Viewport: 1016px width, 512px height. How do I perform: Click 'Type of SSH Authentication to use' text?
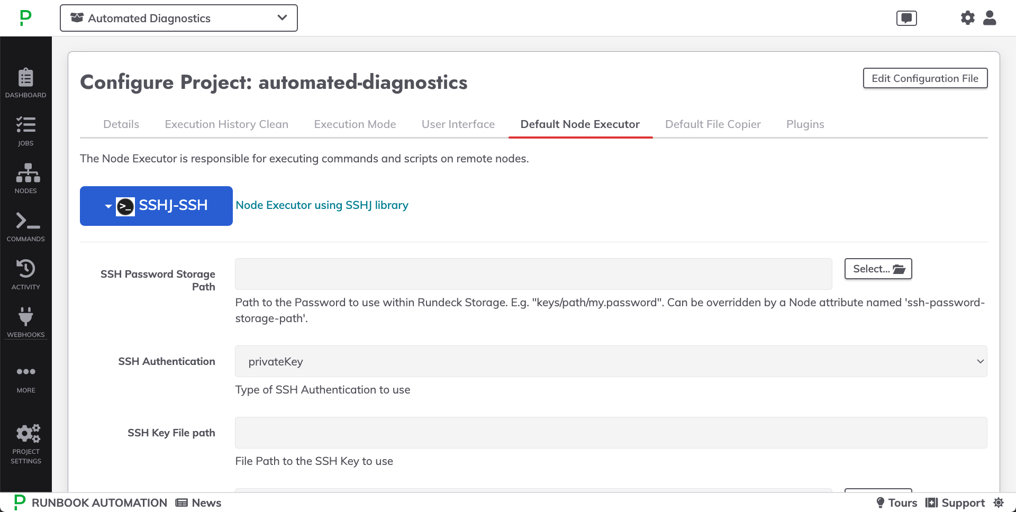[x=322, y=390]
